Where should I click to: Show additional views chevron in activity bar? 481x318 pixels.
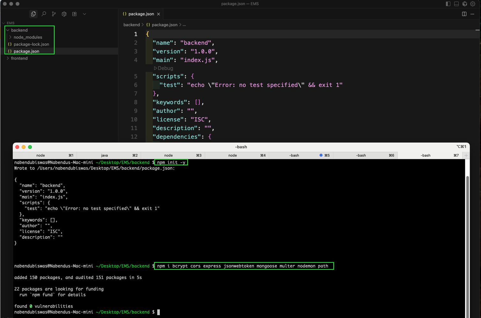85,14
